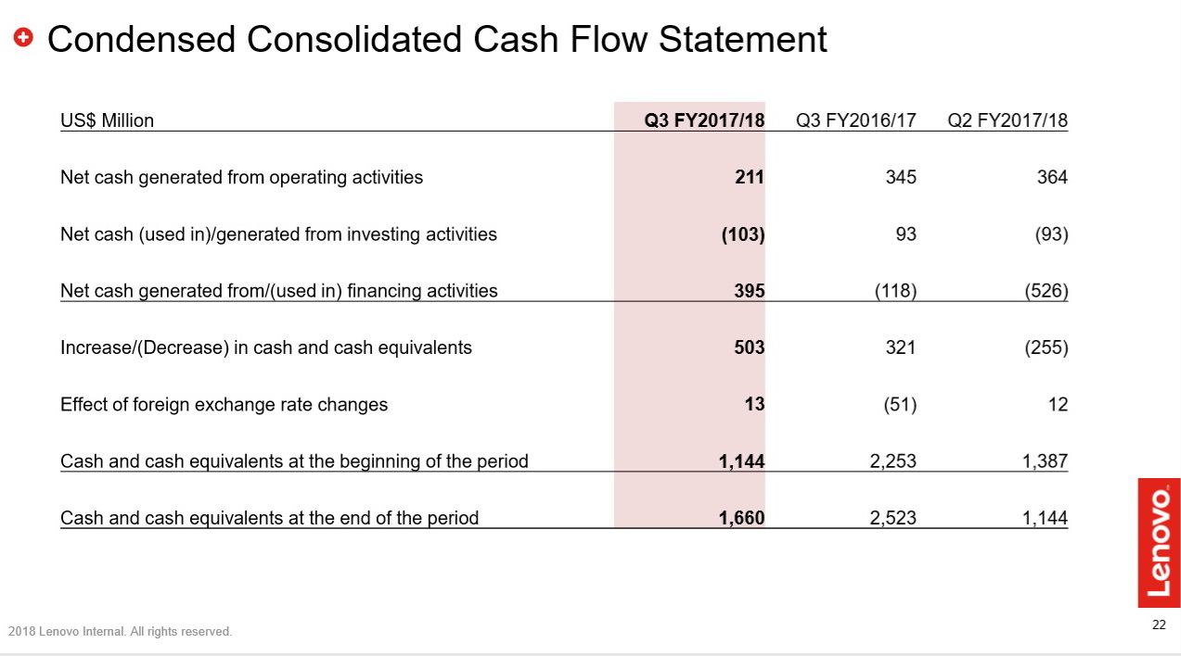Click the bold 211 operating cash value
This screenshot has width=1181, height=656.
point(750,177)
